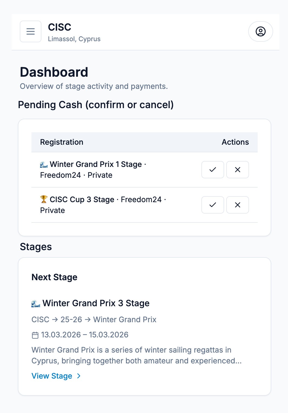Viewport: 288px width, 413px height.
Task: Click the CISC club title
Action: click(60, 27)
